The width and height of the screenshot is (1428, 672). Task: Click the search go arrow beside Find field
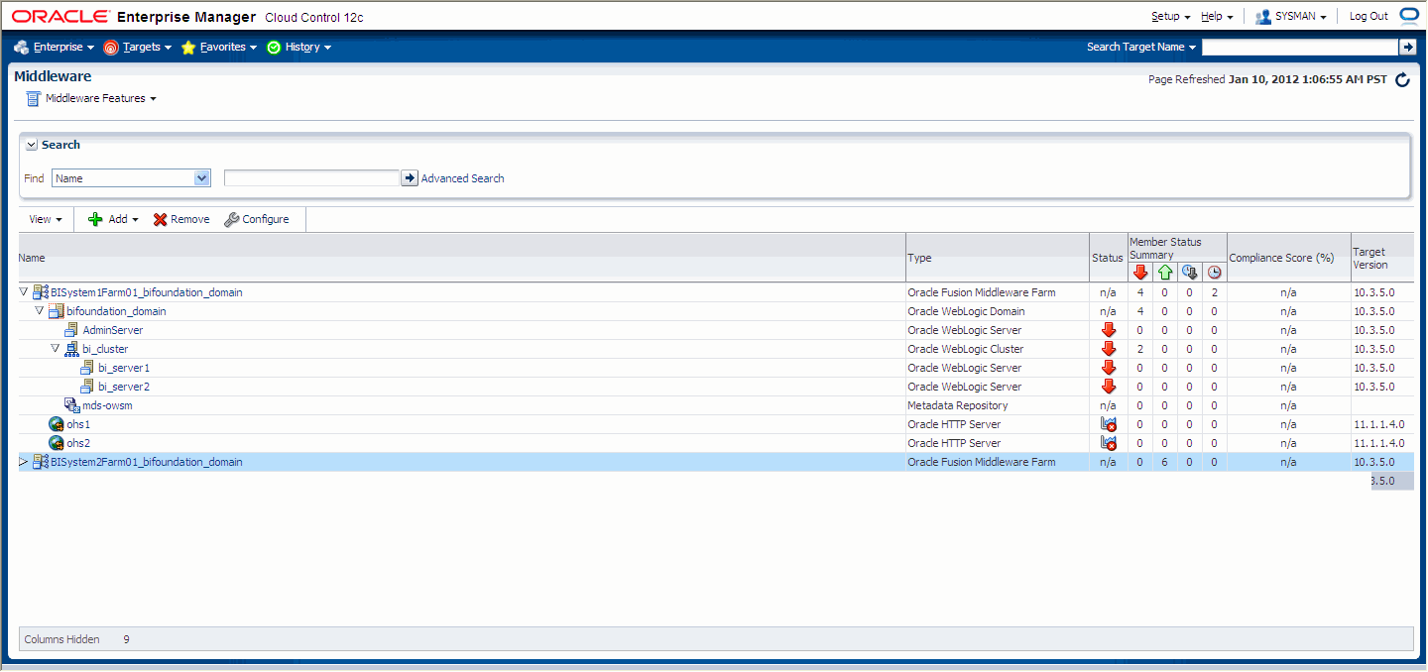[410, 177]
